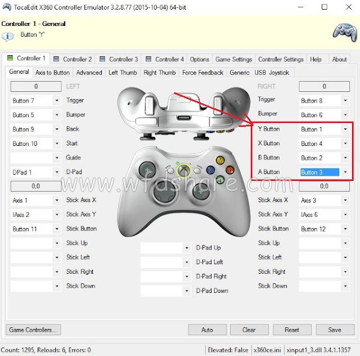The height and width of the screenshot is (356, 360).
Task: Switch to the Controller 2 tab
Action: coord(73,59)
